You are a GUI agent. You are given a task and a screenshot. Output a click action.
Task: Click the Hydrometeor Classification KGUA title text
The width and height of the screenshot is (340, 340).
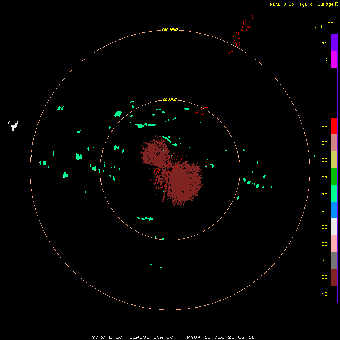point(172,337)
